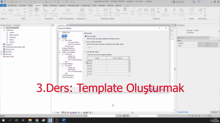Click the Pipe tool icon
Image resolution: width=220 pixels, height=123 pixels.
click(x=90, y=11)
